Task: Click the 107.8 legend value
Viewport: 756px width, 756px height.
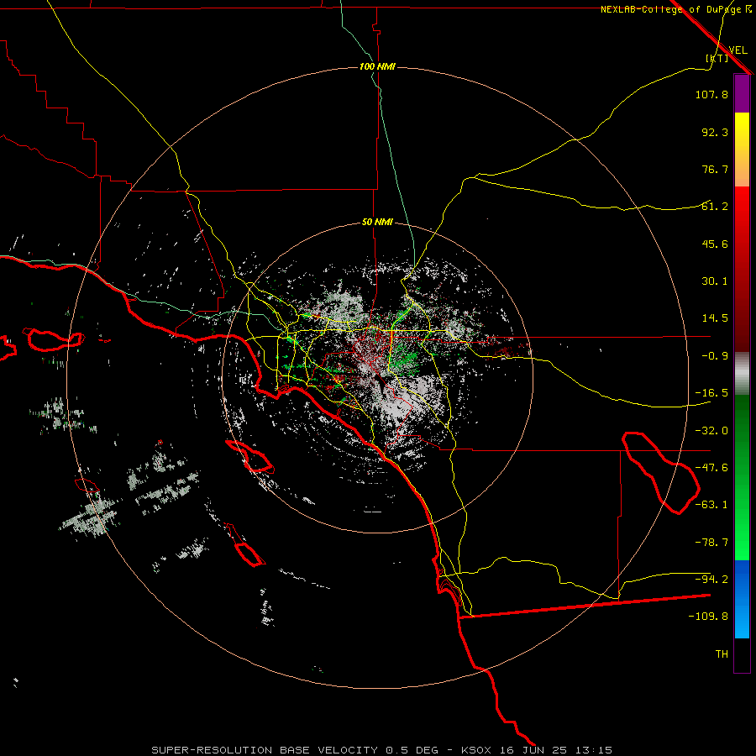Action: 711,94
